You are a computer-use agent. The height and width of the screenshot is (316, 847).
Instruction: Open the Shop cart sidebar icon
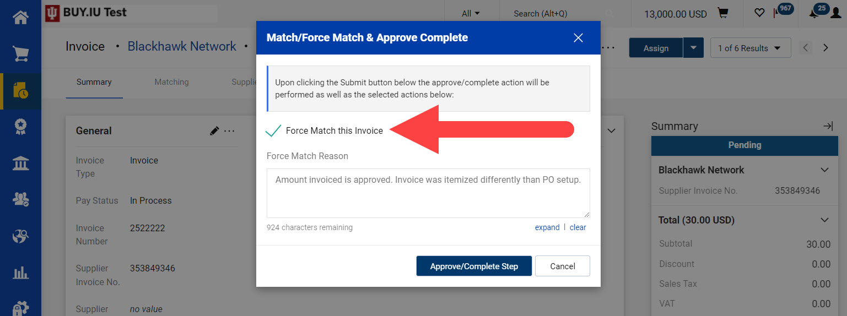(20, 54)
